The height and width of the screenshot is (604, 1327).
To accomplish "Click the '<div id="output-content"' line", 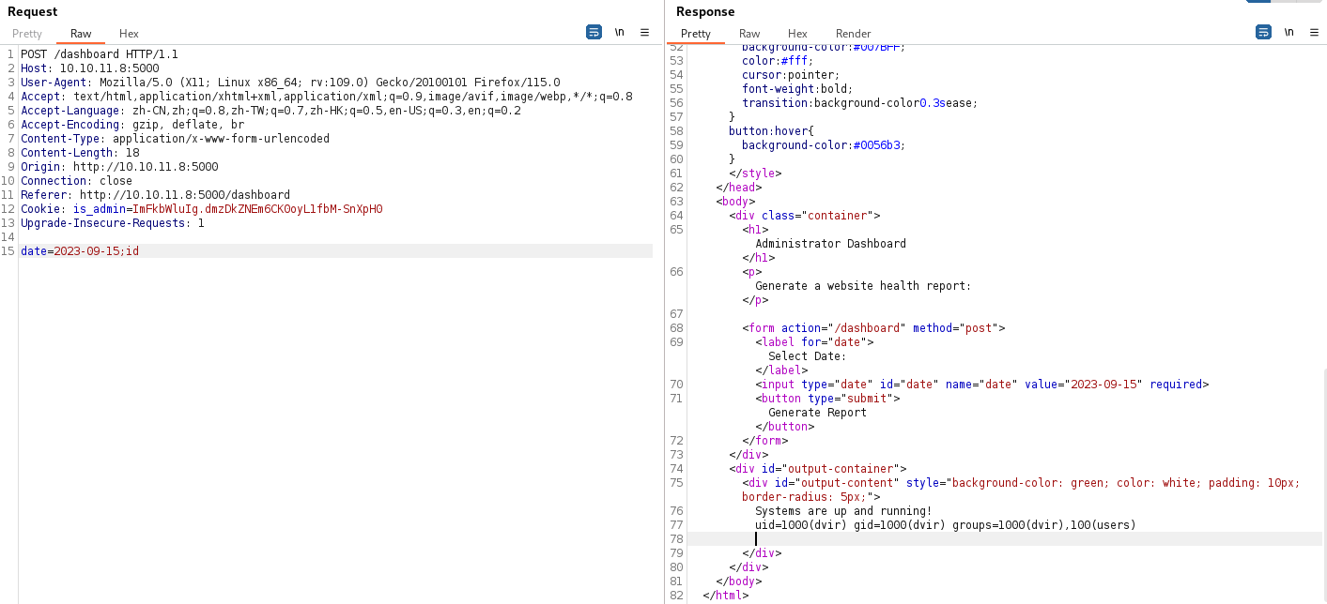I will [1020, 483].
